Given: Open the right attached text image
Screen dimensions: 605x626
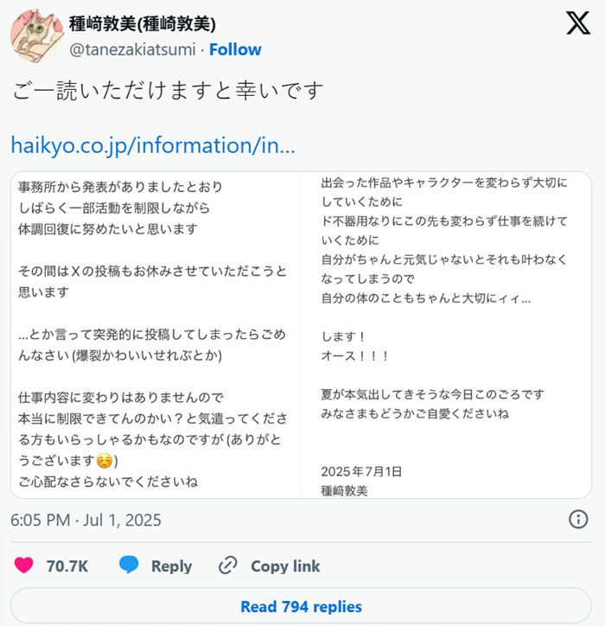Looking at the screenshot, I should tap(447, 335).
